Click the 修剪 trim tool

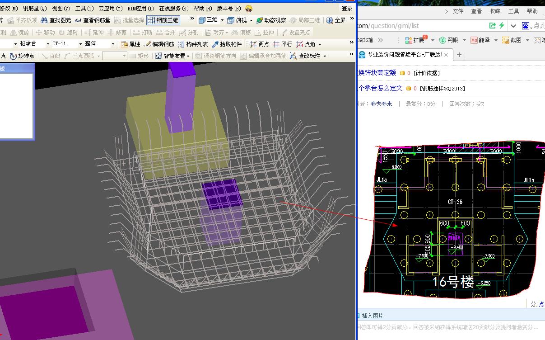tap(117, 32)
